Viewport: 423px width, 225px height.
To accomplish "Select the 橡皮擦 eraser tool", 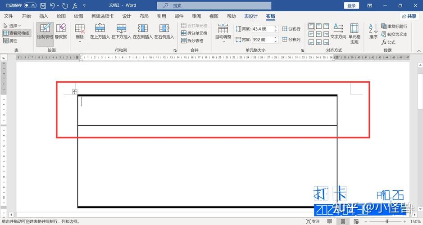I will pyautogui.click(x=61, y=31).
